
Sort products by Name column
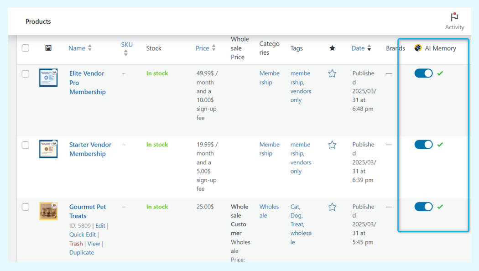[77, 48]
